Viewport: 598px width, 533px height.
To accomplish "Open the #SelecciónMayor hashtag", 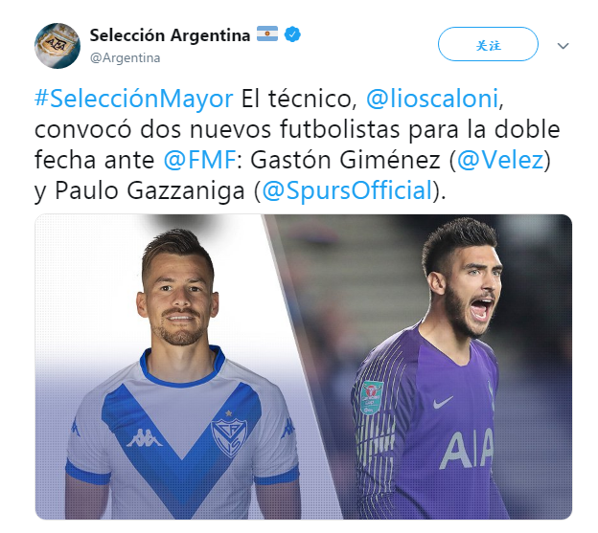I will (133, 99).
